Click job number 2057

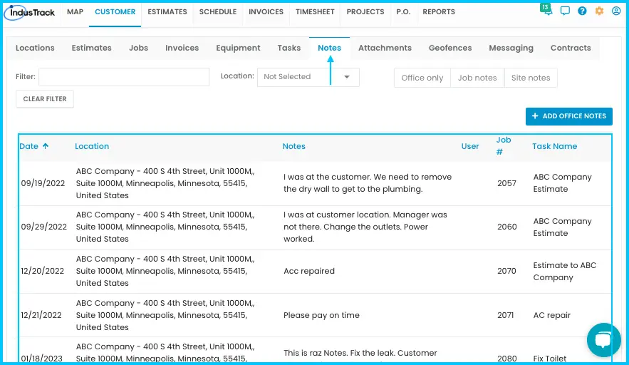pyautogui.click(x=506, y=183)
